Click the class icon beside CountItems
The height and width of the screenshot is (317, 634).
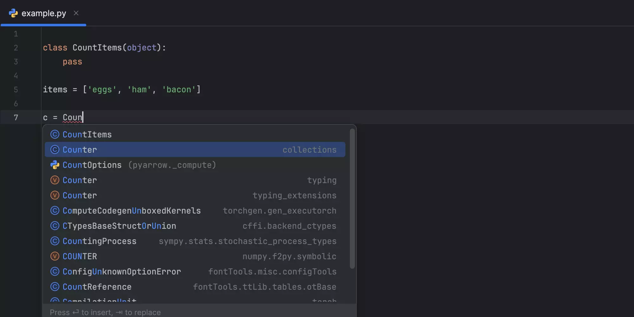point(55,134)
